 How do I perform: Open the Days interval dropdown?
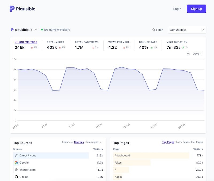tap(197, 54)
